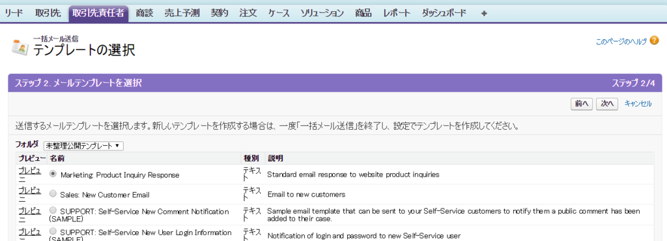The image size is (667, 241).
Task: Preview the Marketing: Product Inquiry Response template
Action: 30,175
